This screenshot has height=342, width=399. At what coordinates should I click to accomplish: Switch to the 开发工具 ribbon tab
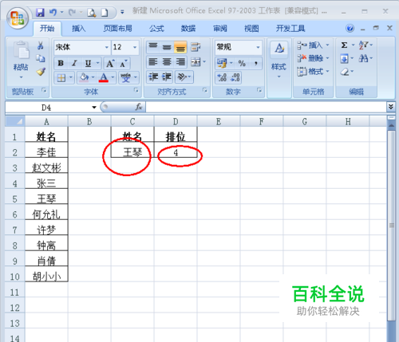point(290,29)
